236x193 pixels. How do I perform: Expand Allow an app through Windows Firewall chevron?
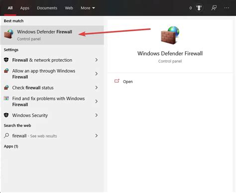[97, 74]
